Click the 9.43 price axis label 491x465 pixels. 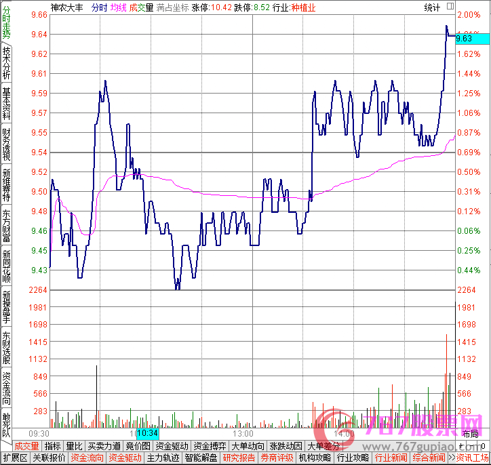(x=39, y=270)
